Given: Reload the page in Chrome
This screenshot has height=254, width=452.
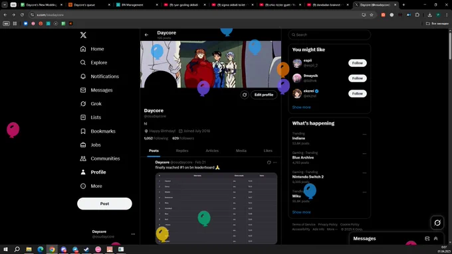Looking at the screenshot, I should click(22, 15).
